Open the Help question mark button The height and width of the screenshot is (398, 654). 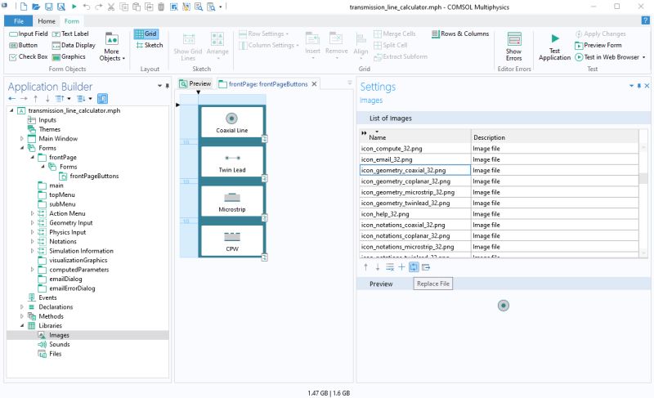point(645,20)
